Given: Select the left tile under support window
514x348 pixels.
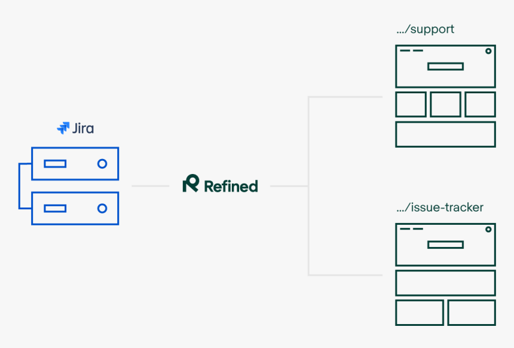Looking at the screenshot, I should pos(411,104).
